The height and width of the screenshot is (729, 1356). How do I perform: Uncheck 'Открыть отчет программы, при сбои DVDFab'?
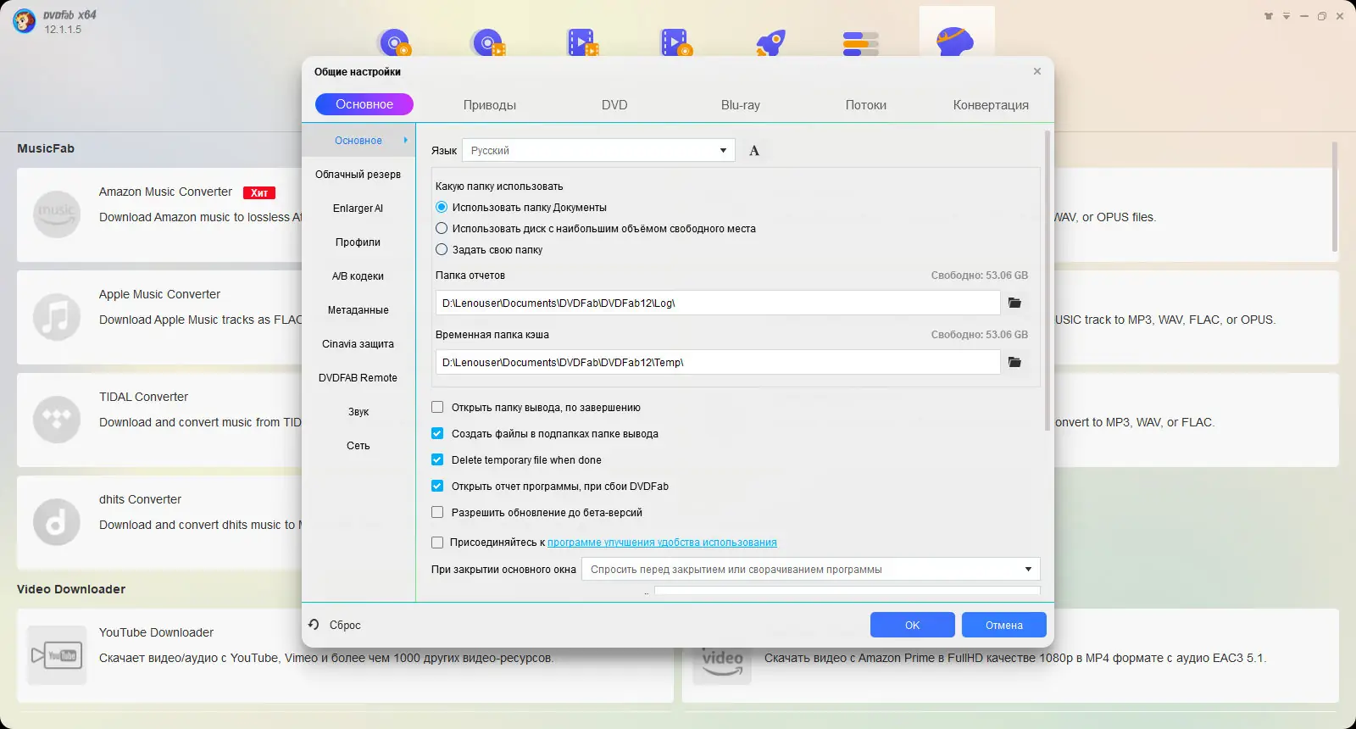[x=437, y=486]
